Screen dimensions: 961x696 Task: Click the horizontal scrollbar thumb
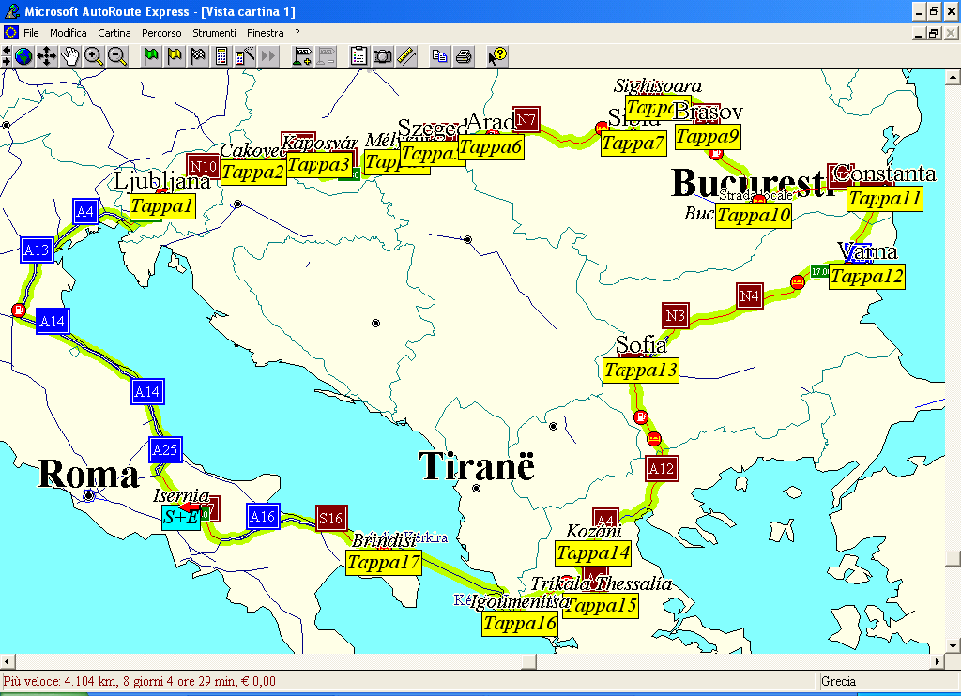(529, 661)
